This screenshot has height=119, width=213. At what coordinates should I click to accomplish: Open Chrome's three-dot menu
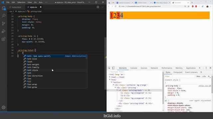coord(211,6)
